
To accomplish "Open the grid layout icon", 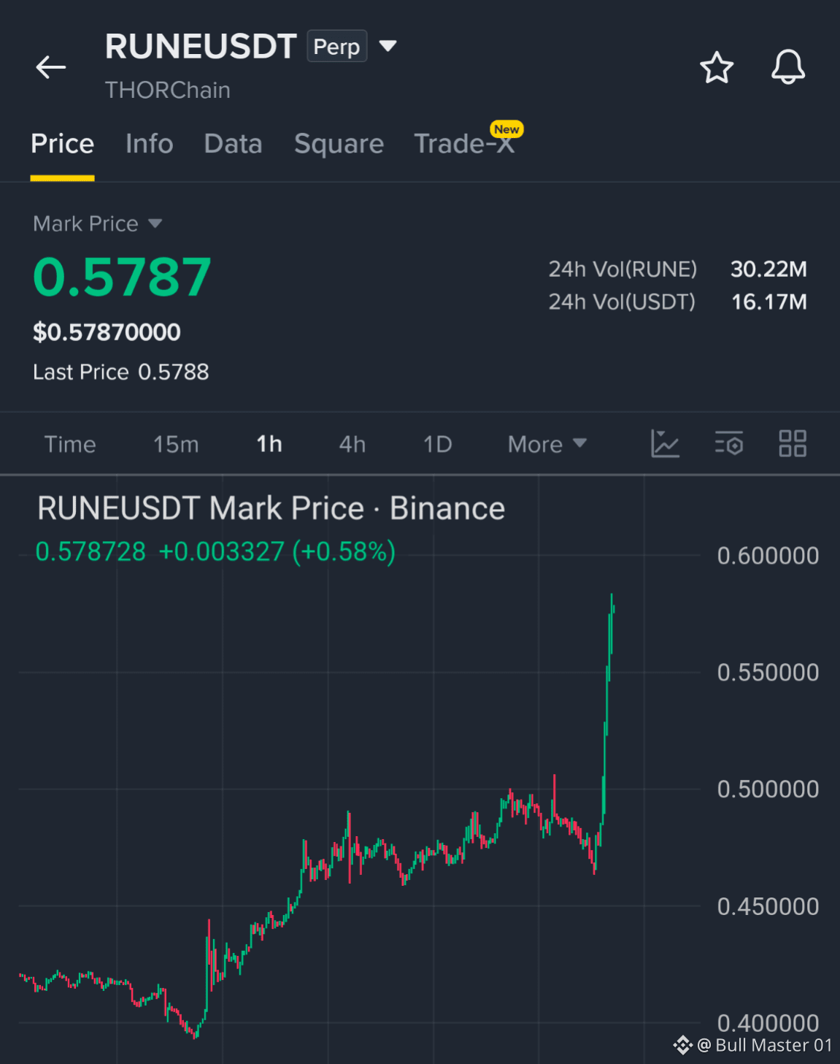I will tap(792, 443).
